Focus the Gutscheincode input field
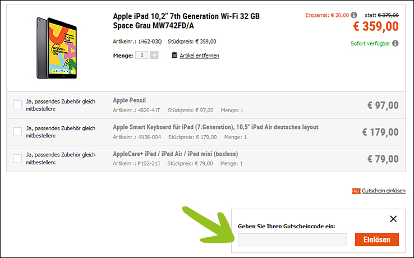 coord(292,239)
